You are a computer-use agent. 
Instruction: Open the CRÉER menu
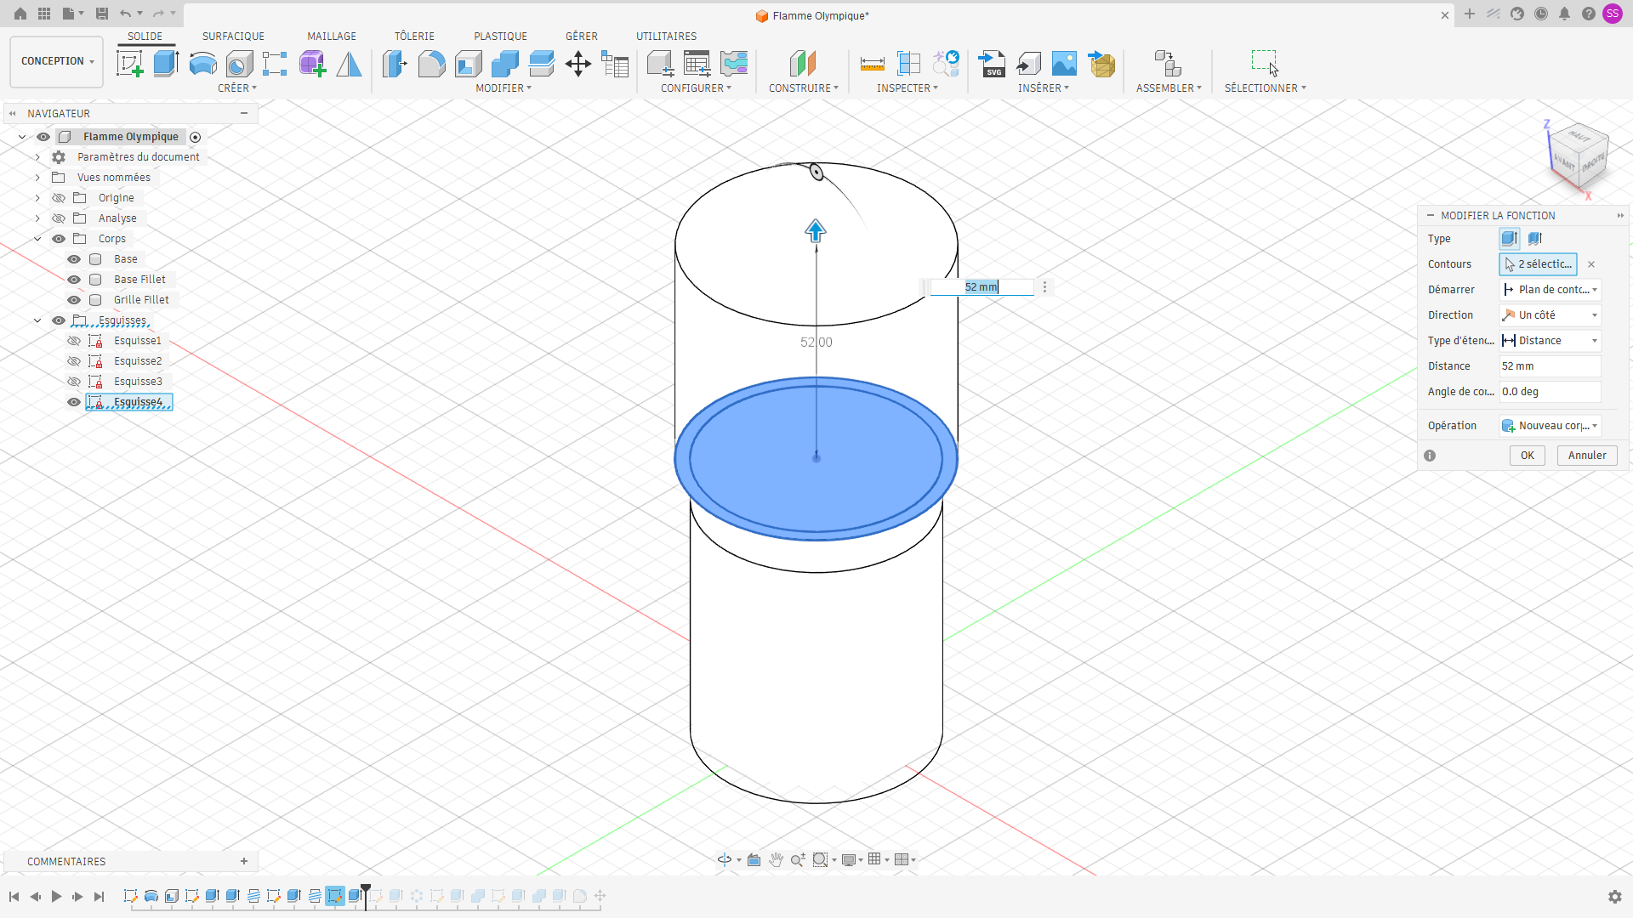tap(237, 88)
